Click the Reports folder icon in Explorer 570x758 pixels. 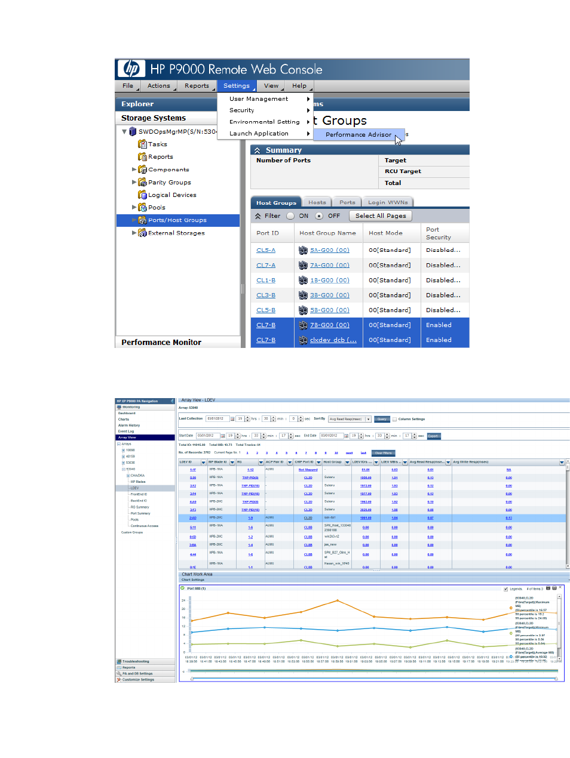142,156
